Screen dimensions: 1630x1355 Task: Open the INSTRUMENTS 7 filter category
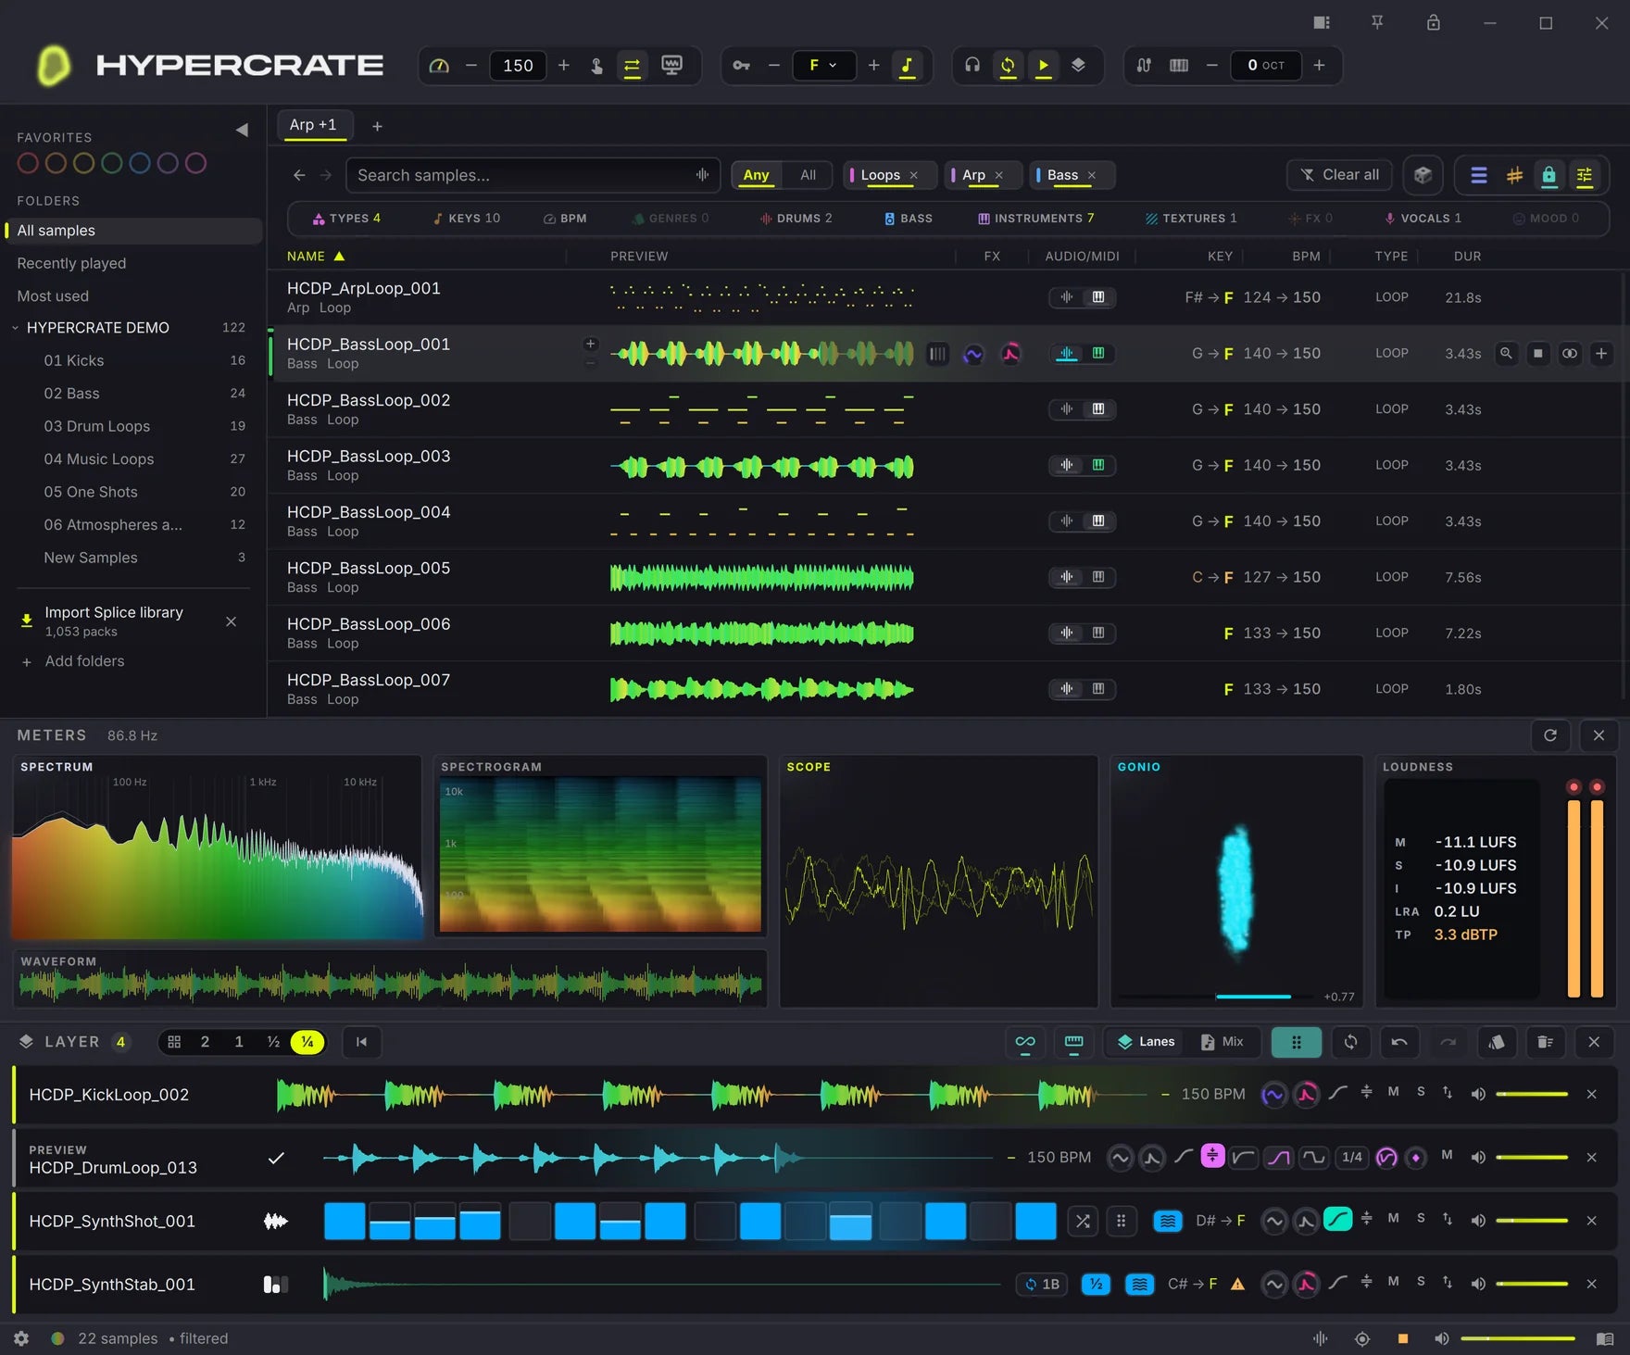pyautogui.click(x=1036, y=219)
